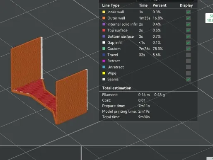Toggle Internal solid infill display checkbox
The image size is (213, 160).
click(188, 24)
